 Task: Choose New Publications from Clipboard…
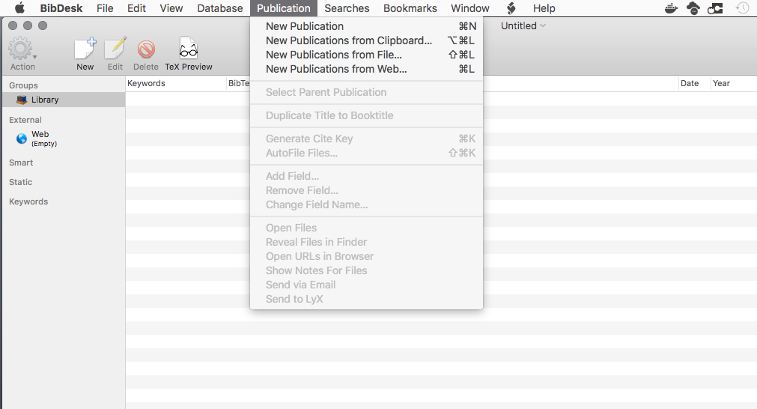[366, 40]
